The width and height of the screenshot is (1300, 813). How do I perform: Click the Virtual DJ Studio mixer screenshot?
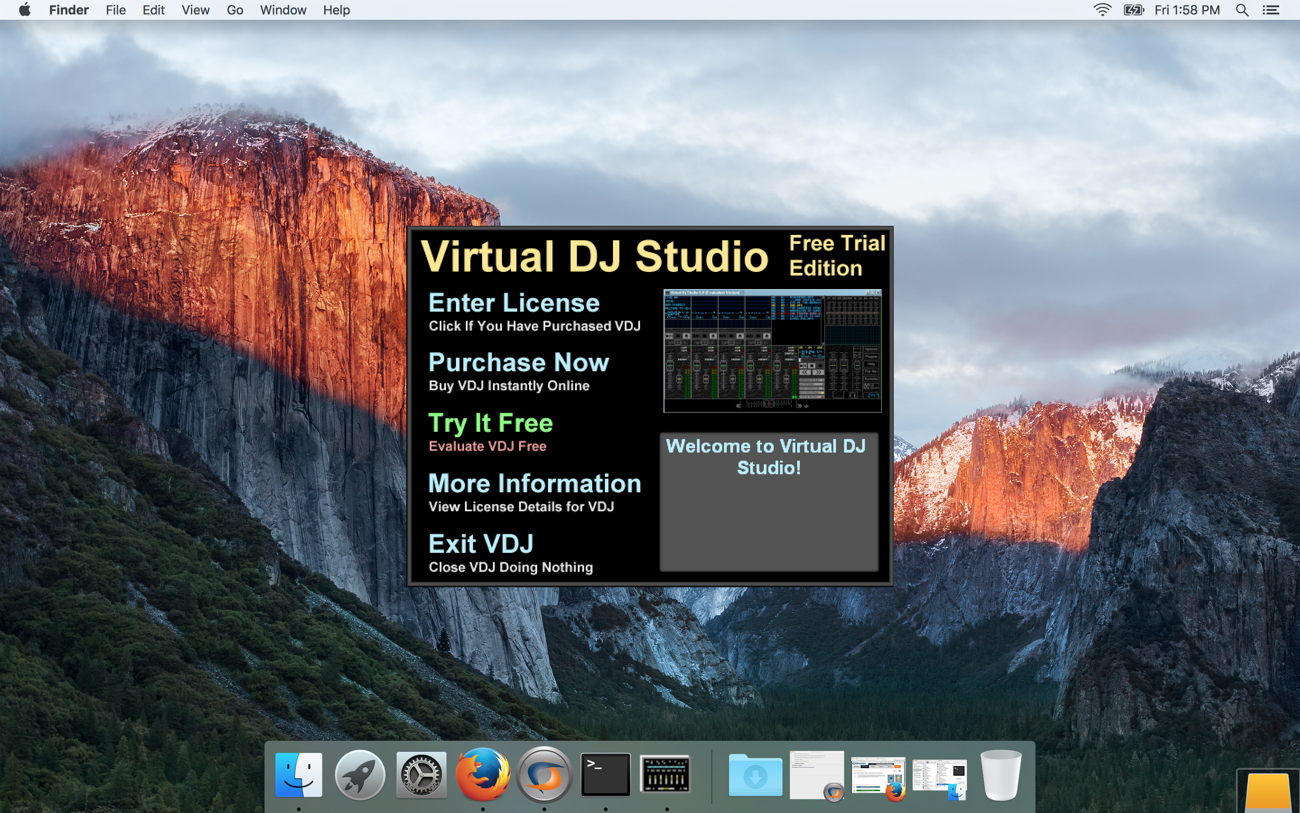click(x=772, y=351)
